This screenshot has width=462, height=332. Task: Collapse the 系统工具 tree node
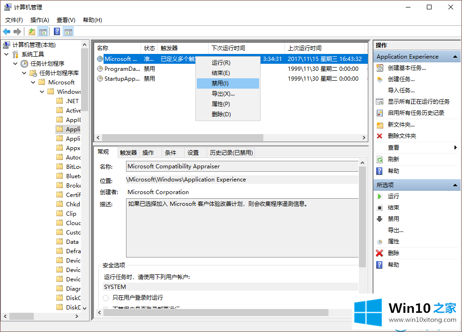[x=7, y=54]
